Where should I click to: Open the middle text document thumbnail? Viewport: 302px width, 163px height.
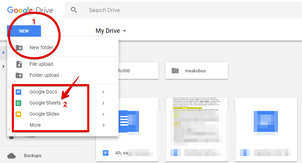[x=197, y=121]
